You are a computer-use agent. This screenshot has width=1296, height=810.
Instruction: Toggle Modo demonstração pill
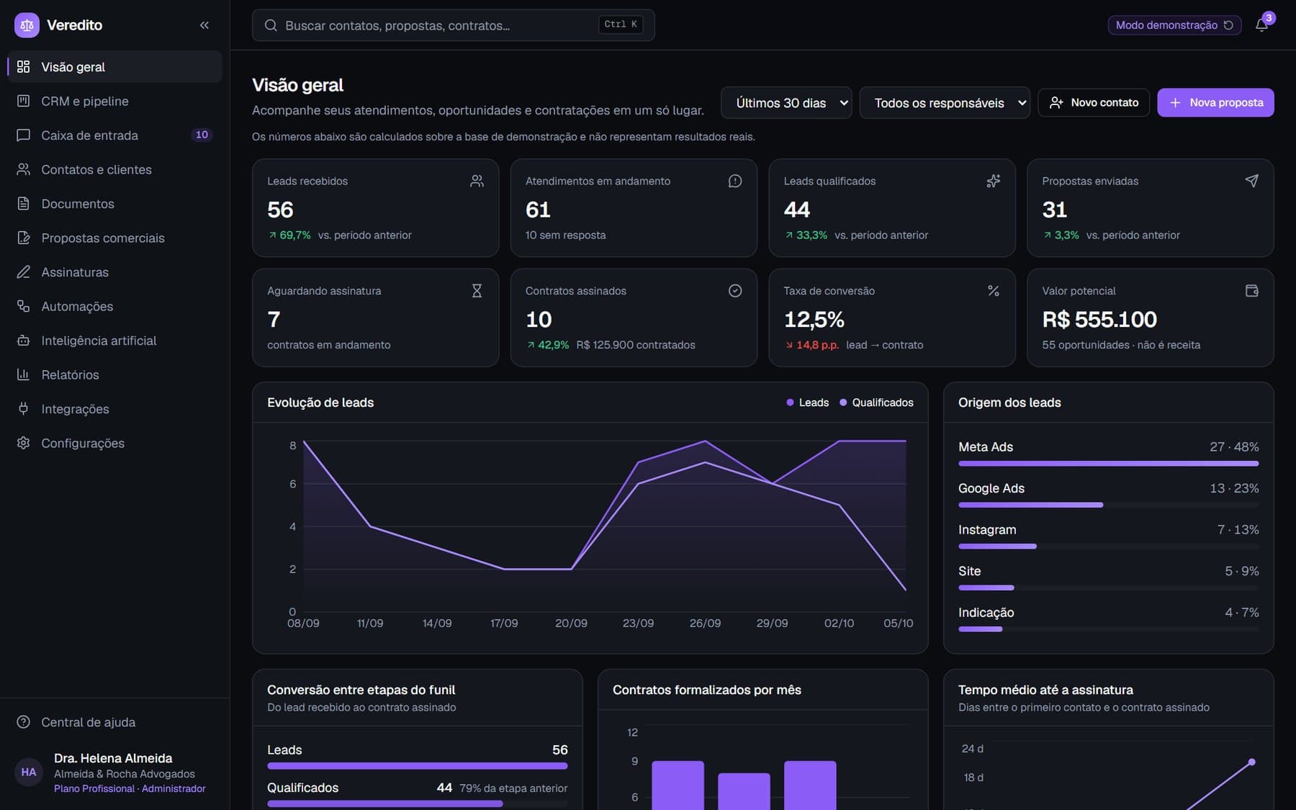pyautogui.click(x=1174, y=25)
